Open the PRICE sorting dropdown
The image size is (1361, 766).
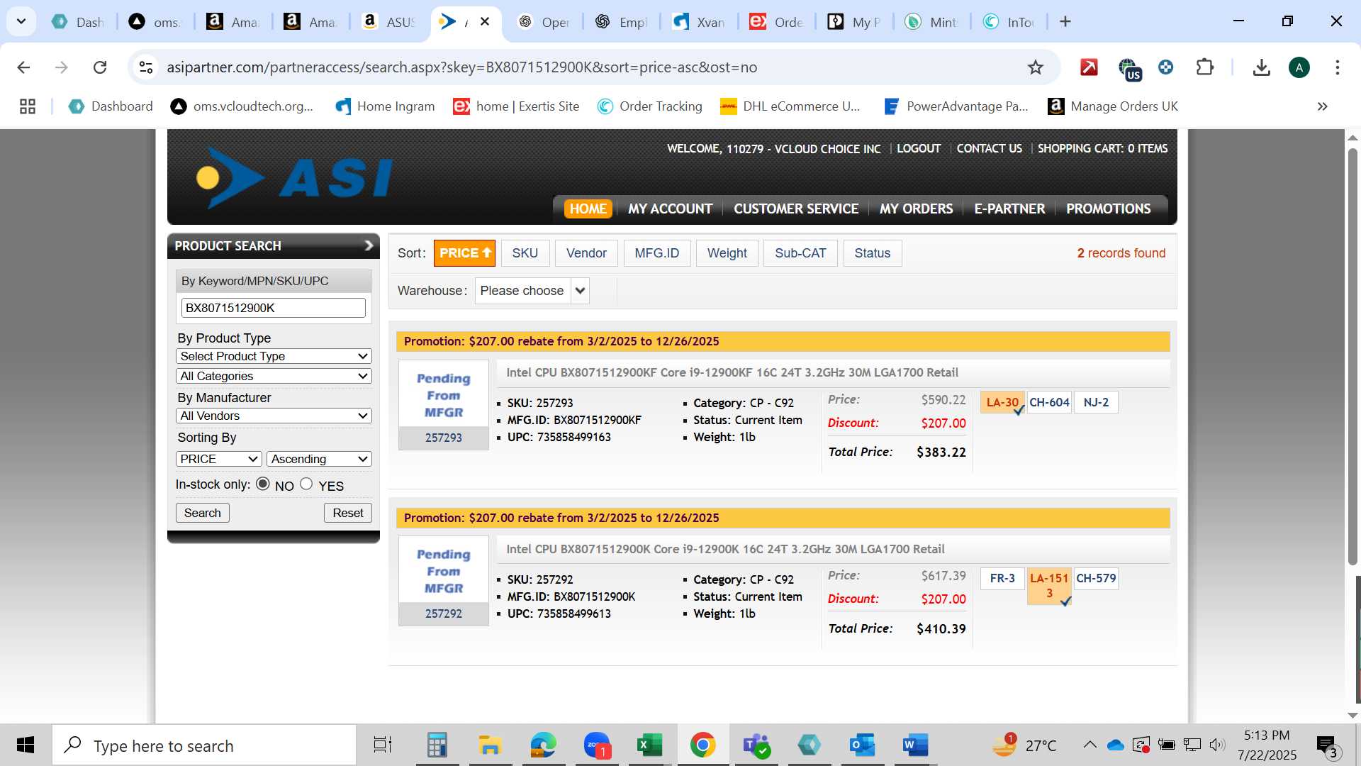(x=219, y=459)
